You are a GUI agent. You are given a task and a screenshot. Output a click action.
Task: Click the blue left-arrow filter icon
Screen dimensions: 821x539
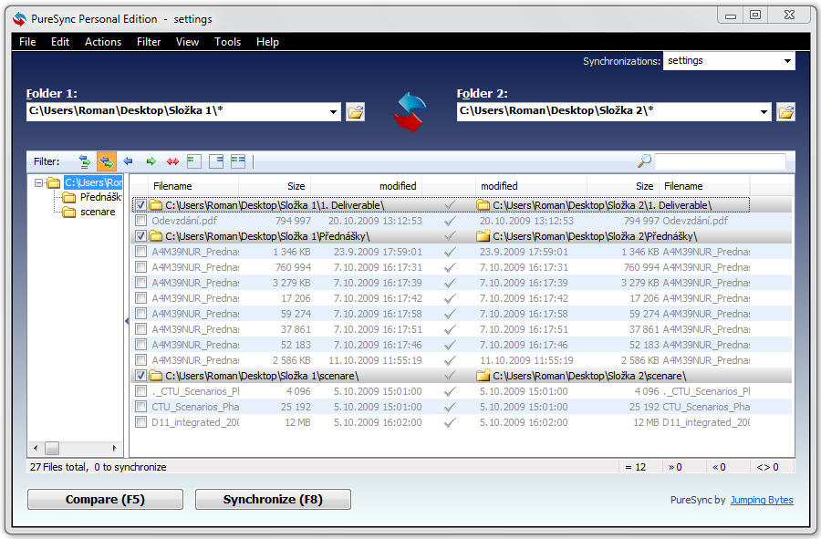[x=129, y=161]
